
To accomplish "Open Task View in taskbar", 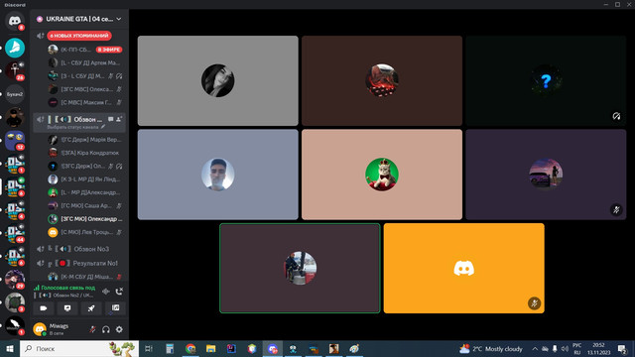I will (x=149, y=348).
